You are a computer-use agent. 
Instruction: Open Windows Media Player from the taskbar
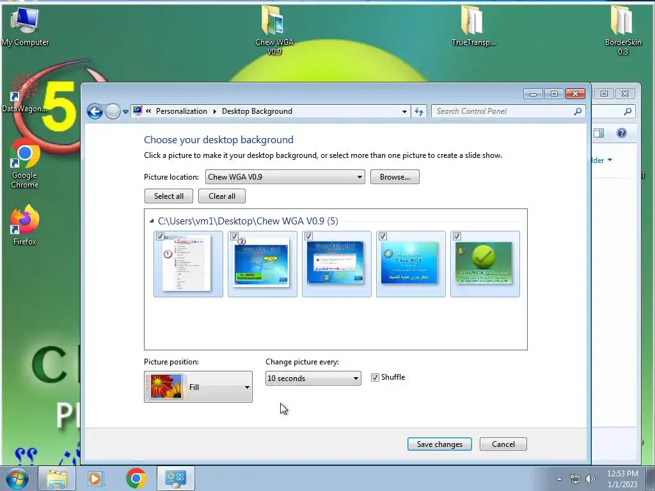[95, 478]
